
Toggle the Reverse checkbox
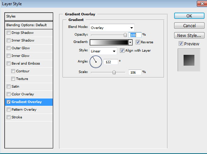coord(138,42)
